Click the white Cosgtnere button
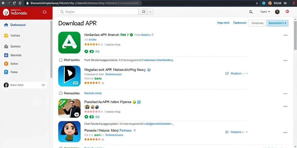297x148 pixels. click(x=257, y=23)
